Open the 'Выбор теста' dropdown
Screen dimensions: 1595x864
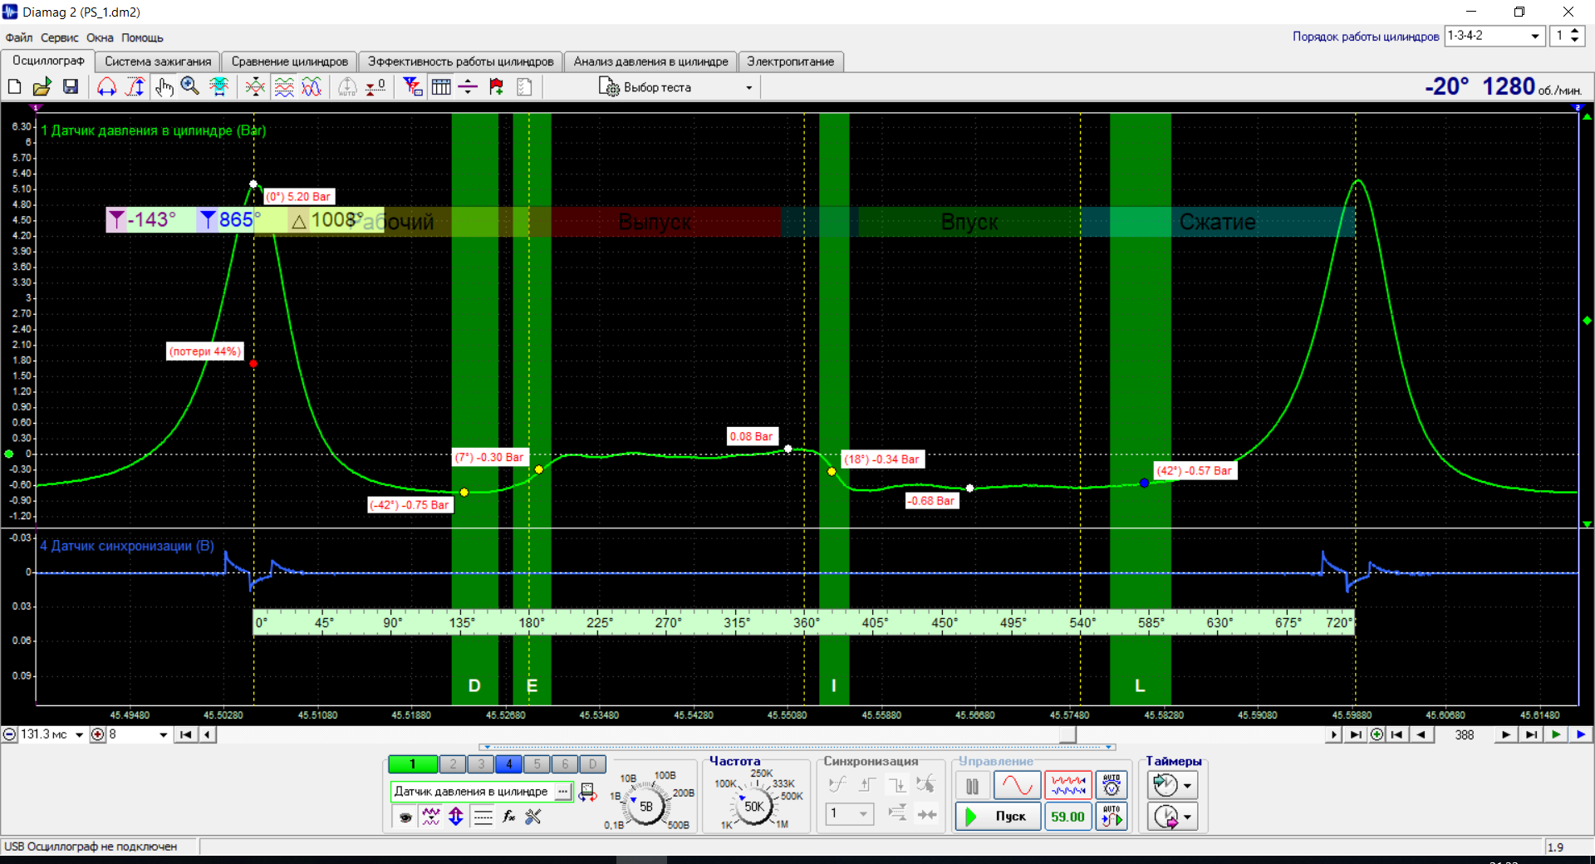coord(675,87)
